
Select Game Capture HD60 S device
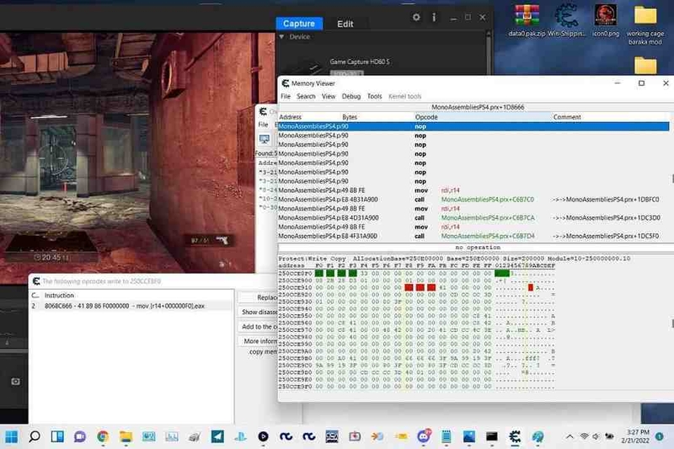point(360,61)
